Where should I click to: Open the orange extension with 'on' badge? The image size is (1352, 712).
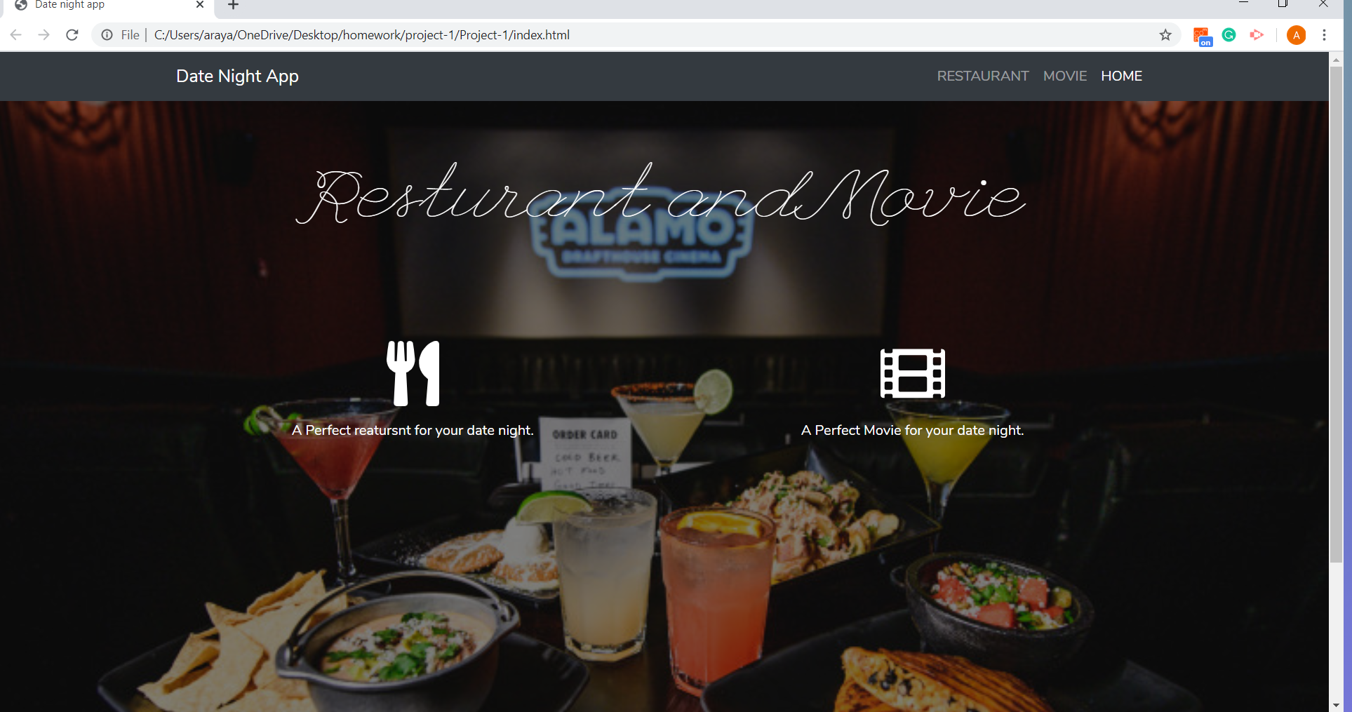coord(1203,36)
